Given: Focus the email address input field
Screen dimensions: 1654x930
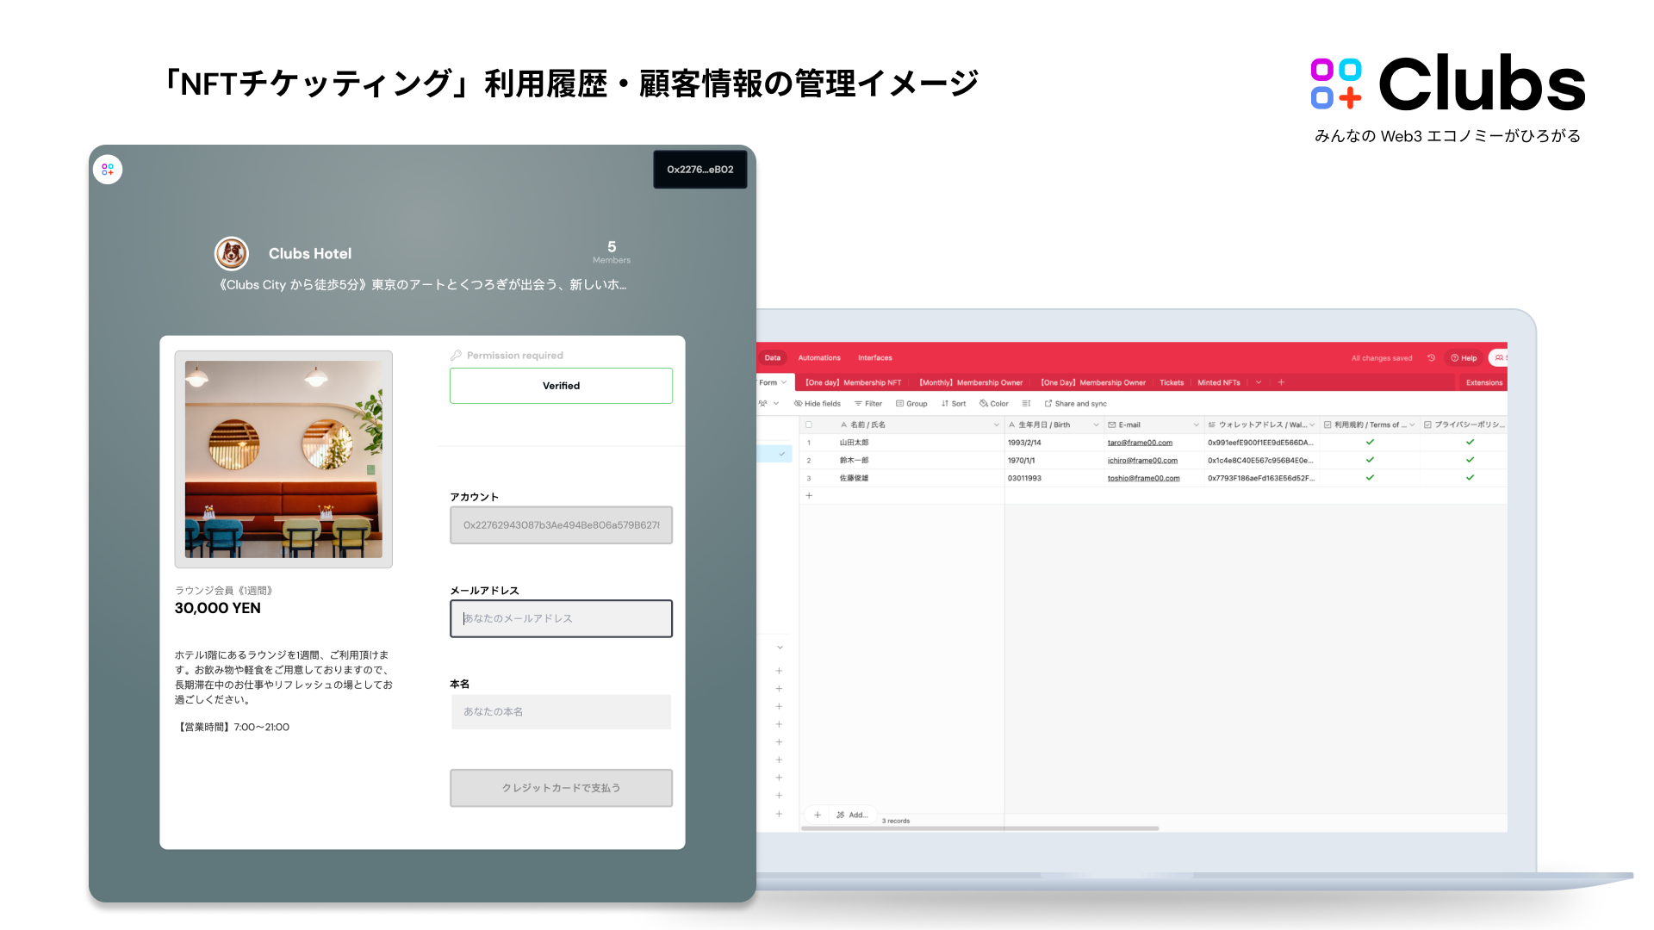Looking at the screenshot, I should pyautogui.click(x=561, y=618).
